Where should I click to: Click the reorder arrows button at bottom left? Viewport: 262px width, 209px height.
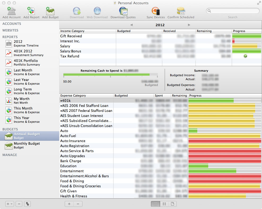click(x=28, y=204)
